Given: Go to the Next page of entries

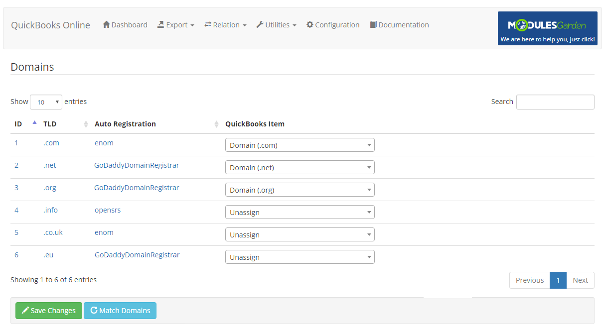Looking at the screenshot, I should point(580,280).
